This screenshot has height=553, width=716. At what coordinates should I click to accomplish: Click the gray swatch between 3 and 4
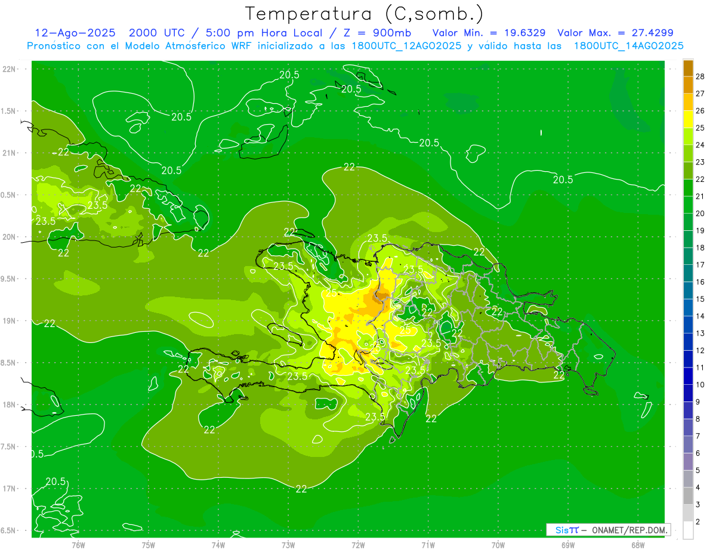(688, 496)
